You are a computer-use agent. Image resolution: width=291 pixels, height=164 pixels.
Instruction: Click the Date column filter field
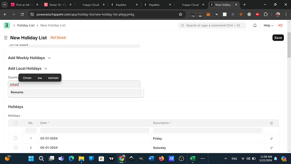[x=94, y=130]
